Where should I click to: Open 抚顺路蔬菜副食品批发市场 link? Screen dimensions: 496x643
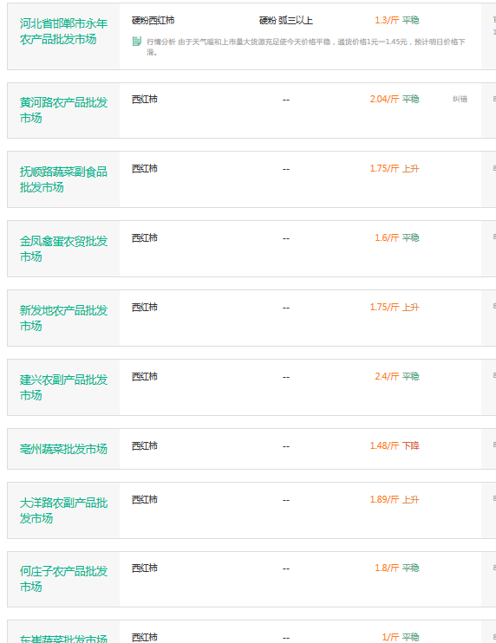pos(63,179)
